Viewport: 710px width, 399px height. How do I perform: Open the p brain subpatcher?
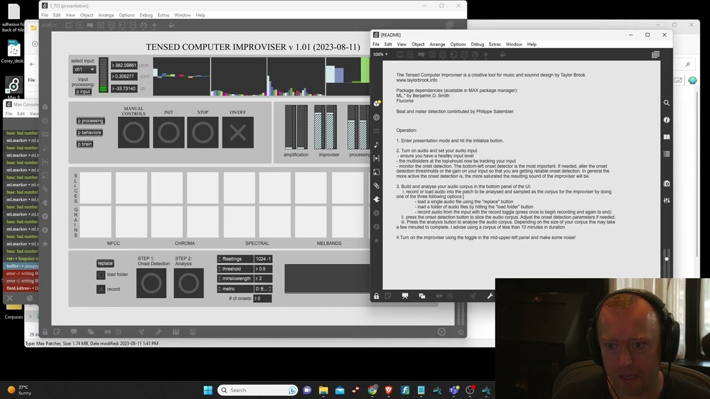pyautogui.click(x=85, y=144)
